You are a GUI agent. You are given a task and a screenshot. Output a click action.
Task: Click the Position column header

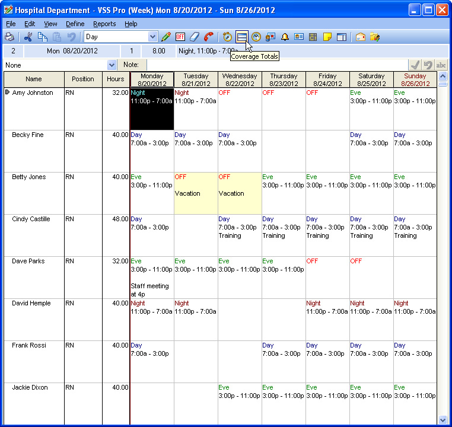coord(83,79)
